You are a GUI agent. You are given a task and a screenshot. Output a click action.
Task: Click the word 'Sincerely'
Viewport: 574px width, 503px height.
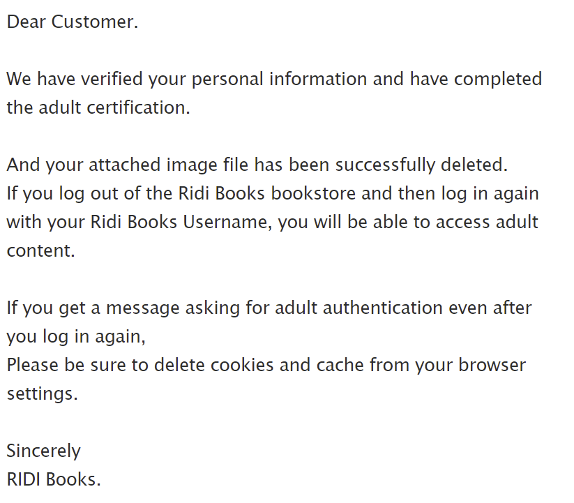tap(43, 451)
